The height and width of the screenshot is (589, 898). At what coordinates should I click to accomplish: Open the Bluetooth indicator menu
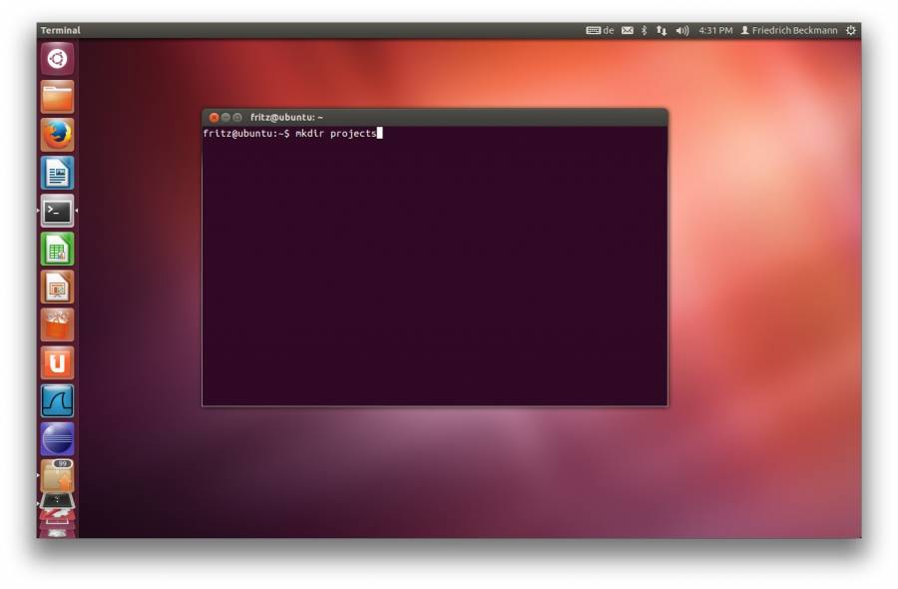644,31
